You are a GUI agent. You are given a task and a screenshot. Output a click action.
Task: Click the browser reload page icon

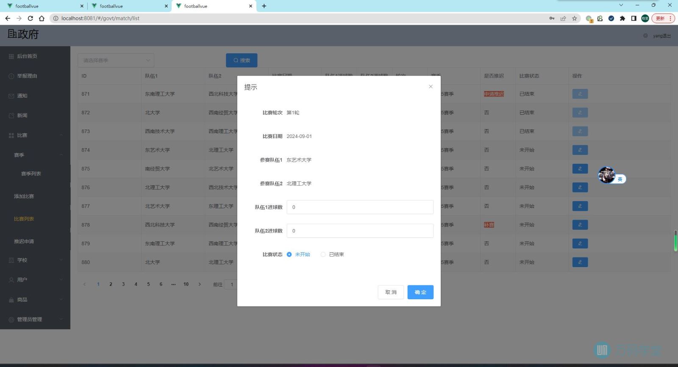pyautogui.click(x=30, y=18)
